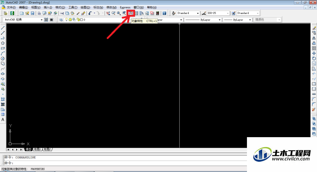Open the color control ByLayer dropdown arrow
This screenshot has height=172, width=317.
tap(181, 20)
